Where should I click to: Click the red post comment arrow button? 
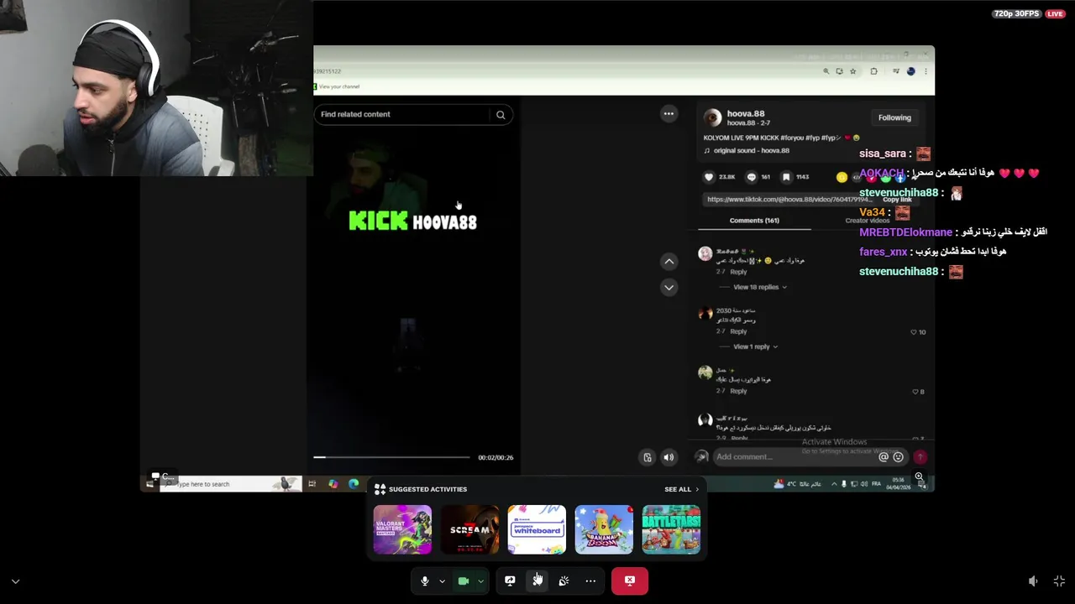pos(920,457)
